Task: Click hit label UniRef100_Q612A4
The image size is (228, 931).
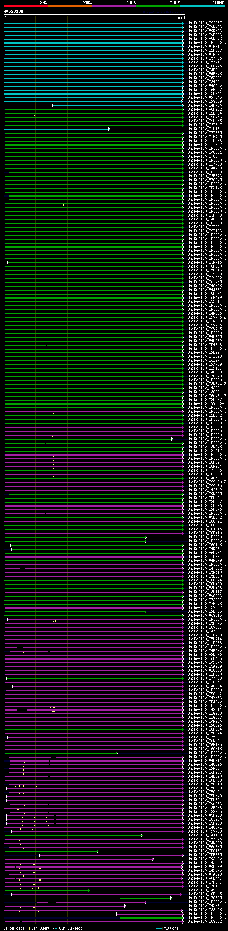Action: point(204,360)
